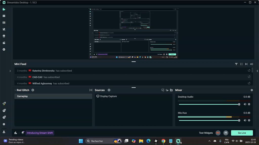
Task: Add a new scene with plus icon
Action: point(33,90)
